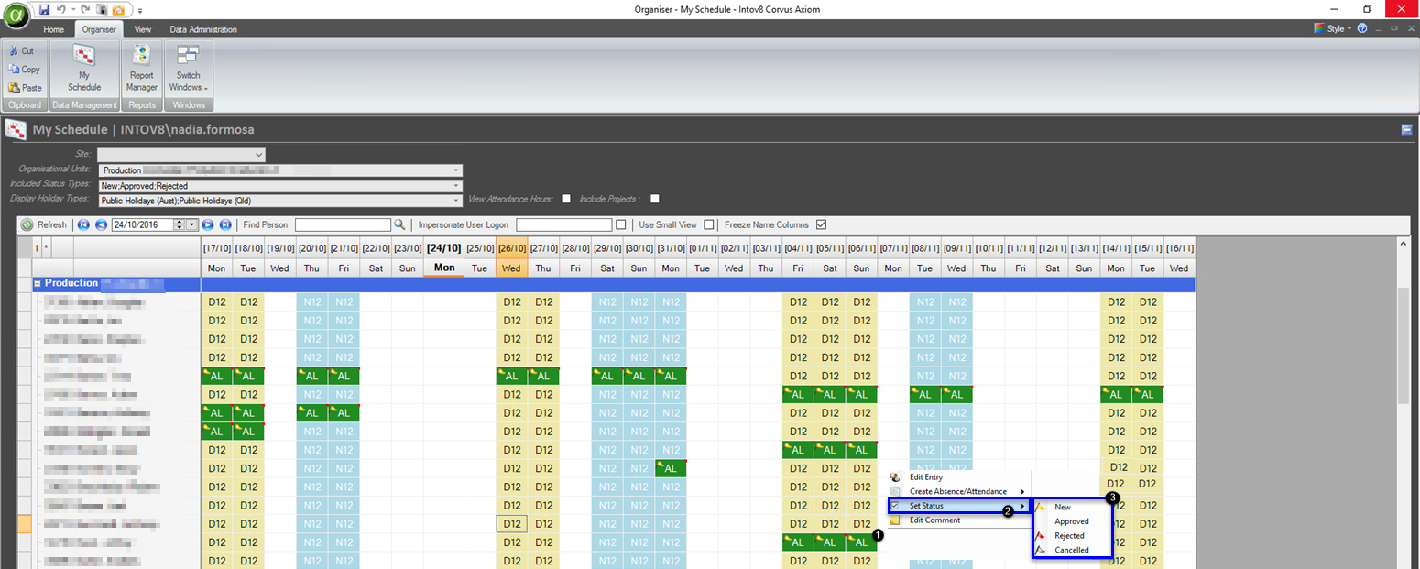1420x569 pixels.
Task: Advance to the next date period
Action: (208, 224)
